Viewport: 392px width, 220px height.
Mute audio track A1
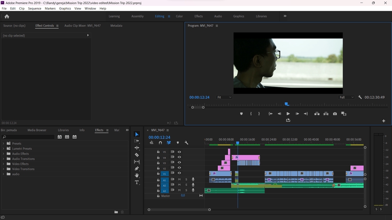pos(179,179)
